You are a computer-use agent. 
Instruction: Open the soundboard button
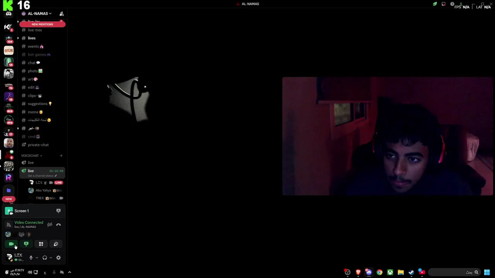56,244
